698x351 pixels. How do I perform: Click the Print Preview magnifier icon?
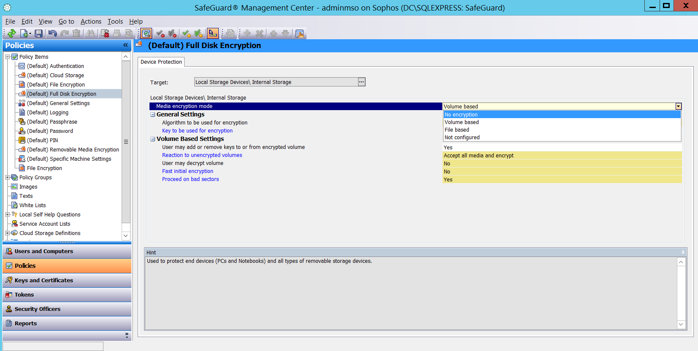[x=129, y=33]
